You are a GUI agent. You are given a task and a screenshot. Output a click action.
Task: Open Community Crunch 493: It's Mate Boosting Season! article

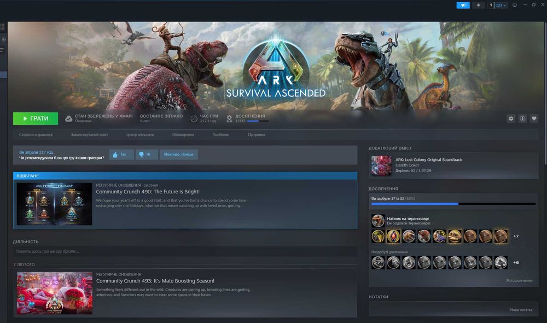[x=155, y=281]
